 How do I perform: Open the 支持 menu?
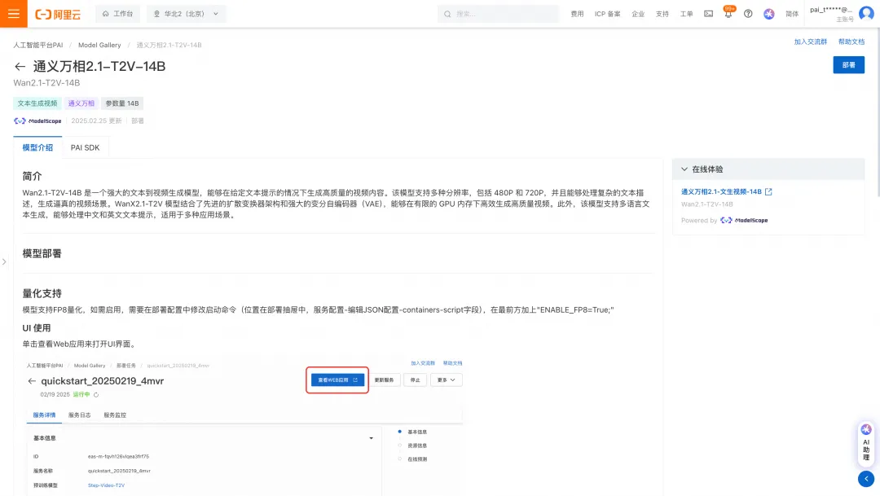coord(662,14)
